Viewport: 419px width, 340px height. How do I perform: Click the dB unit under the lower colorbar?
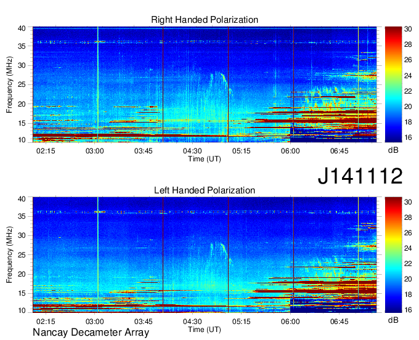point(393,320)
